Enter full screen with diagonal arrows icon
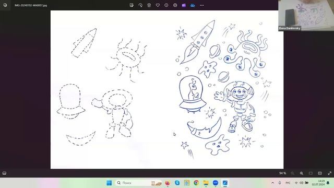Viewport: 334px width, 188px height. pyautogui.click(x=329, y=173)
